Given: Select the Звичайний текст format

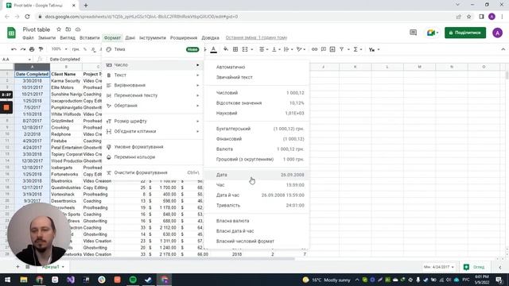Looking at the screenshot, I should tap(257, 77).
